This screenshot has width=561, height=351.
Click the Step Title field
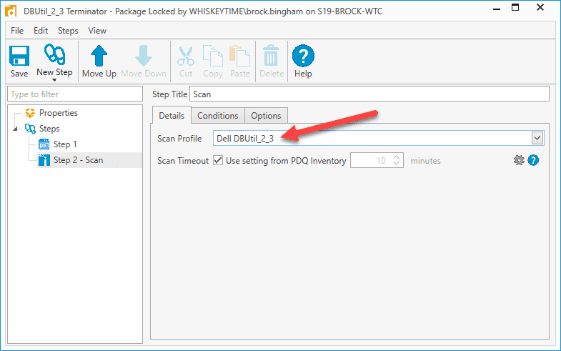(x=369, y=94)
